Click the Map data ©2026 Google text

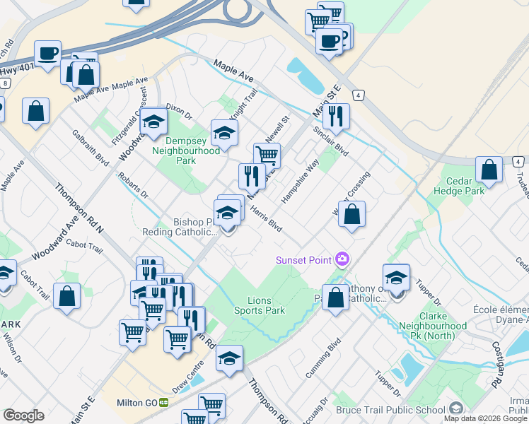pyautogui.click(x=485, y=419)
